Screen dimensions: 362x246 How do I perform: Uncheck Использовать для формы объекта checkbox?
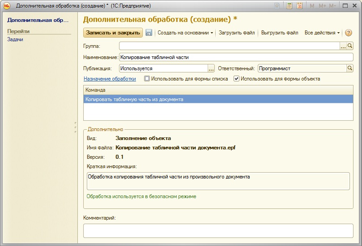coord(236,79)
